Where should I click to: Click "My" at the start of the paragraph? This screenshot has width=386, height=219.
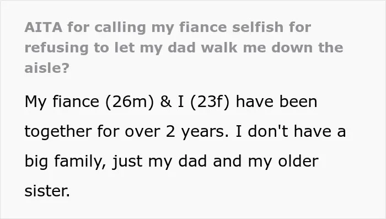35,102
